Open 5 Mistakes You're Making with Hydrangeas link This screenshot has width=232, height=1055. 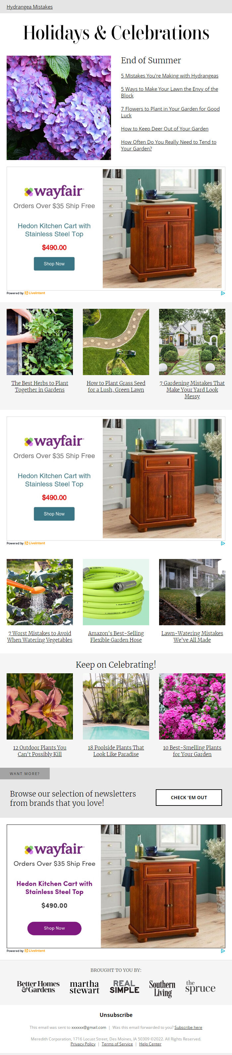coord(170,76)
